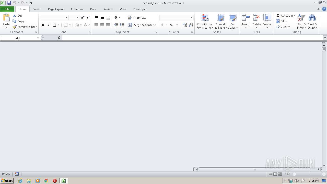The height and width of the screenshot is (184, 327).
Task: Open the number format dropdown
Action: (192, 18)
